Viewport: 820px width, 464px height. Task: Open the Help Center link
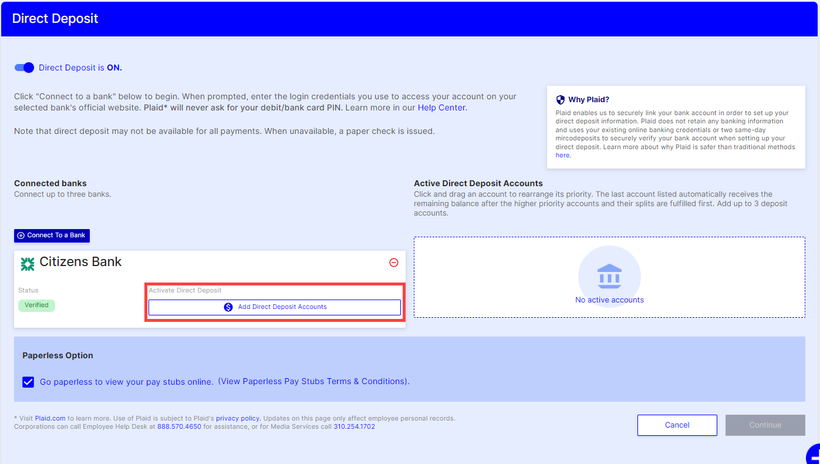(x=441, y=107)
